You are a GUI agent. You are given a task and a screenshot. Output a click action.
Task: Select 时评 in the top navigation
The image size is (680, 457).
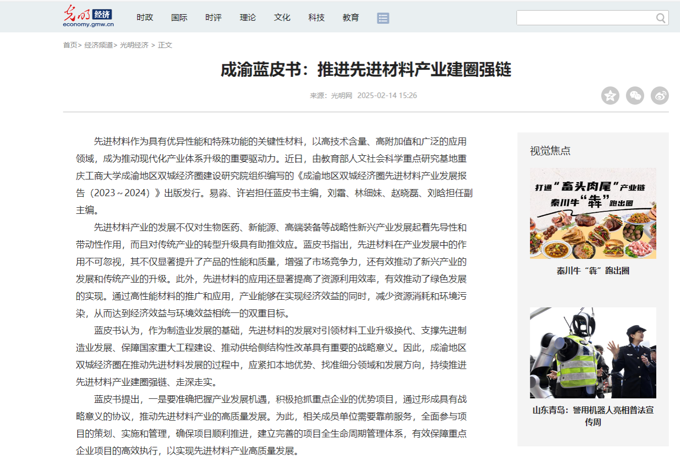pos(213,18)
